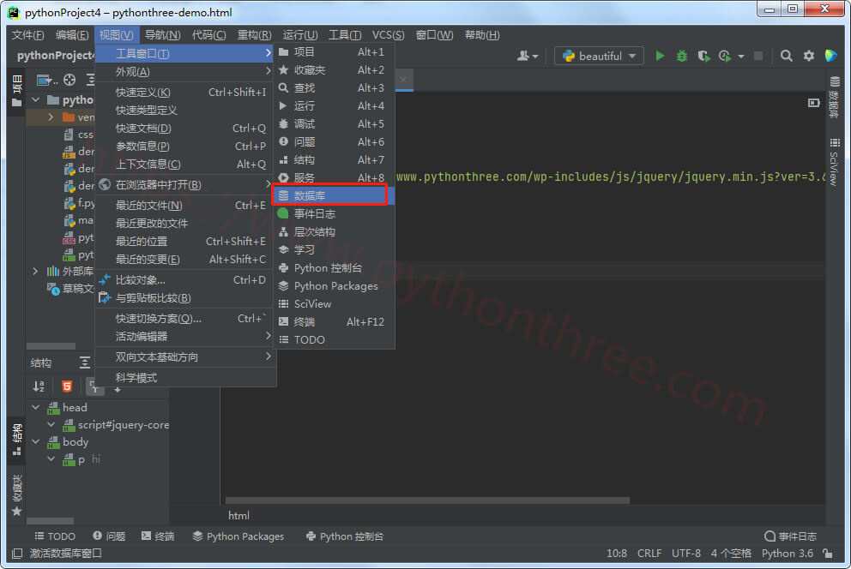Image resolution: width=851 pixels, height=569 pixels.
Task: Collapse the head node in structure tree
Action: coord(36,408)
